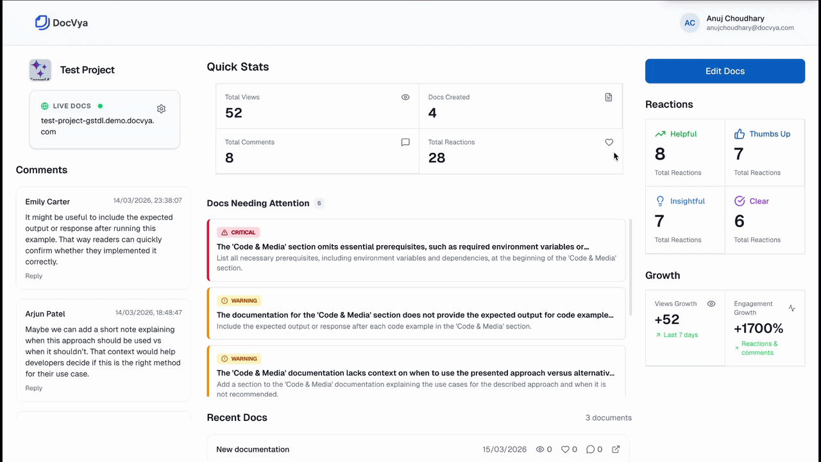Click the Clear checkmark reaction icon
Image resolution: width=821 pixels, height=462 pixels.
tap(739, 201)
